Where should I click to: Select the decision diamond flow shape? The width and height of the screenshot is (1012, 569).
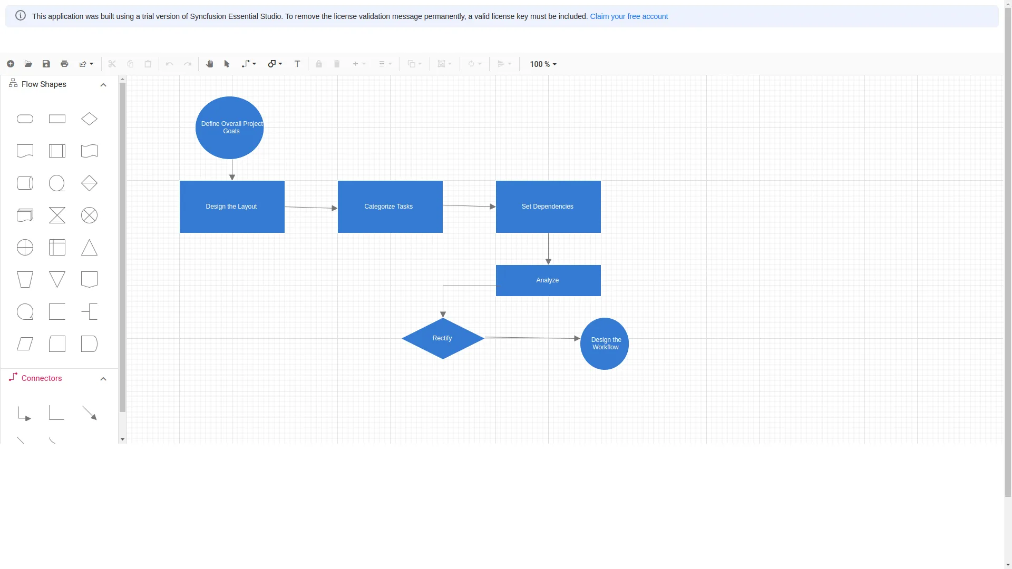coord(89,119)
